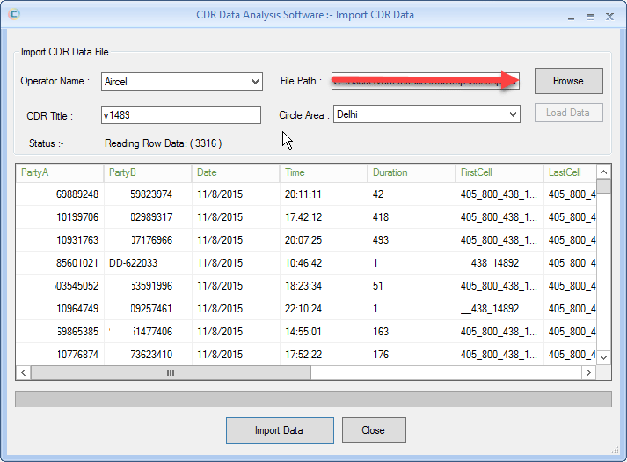The width and height of the screenshot is (627, 462).
Task: Click the vertical scrollbar up arrow
Action: pos(604,172)
